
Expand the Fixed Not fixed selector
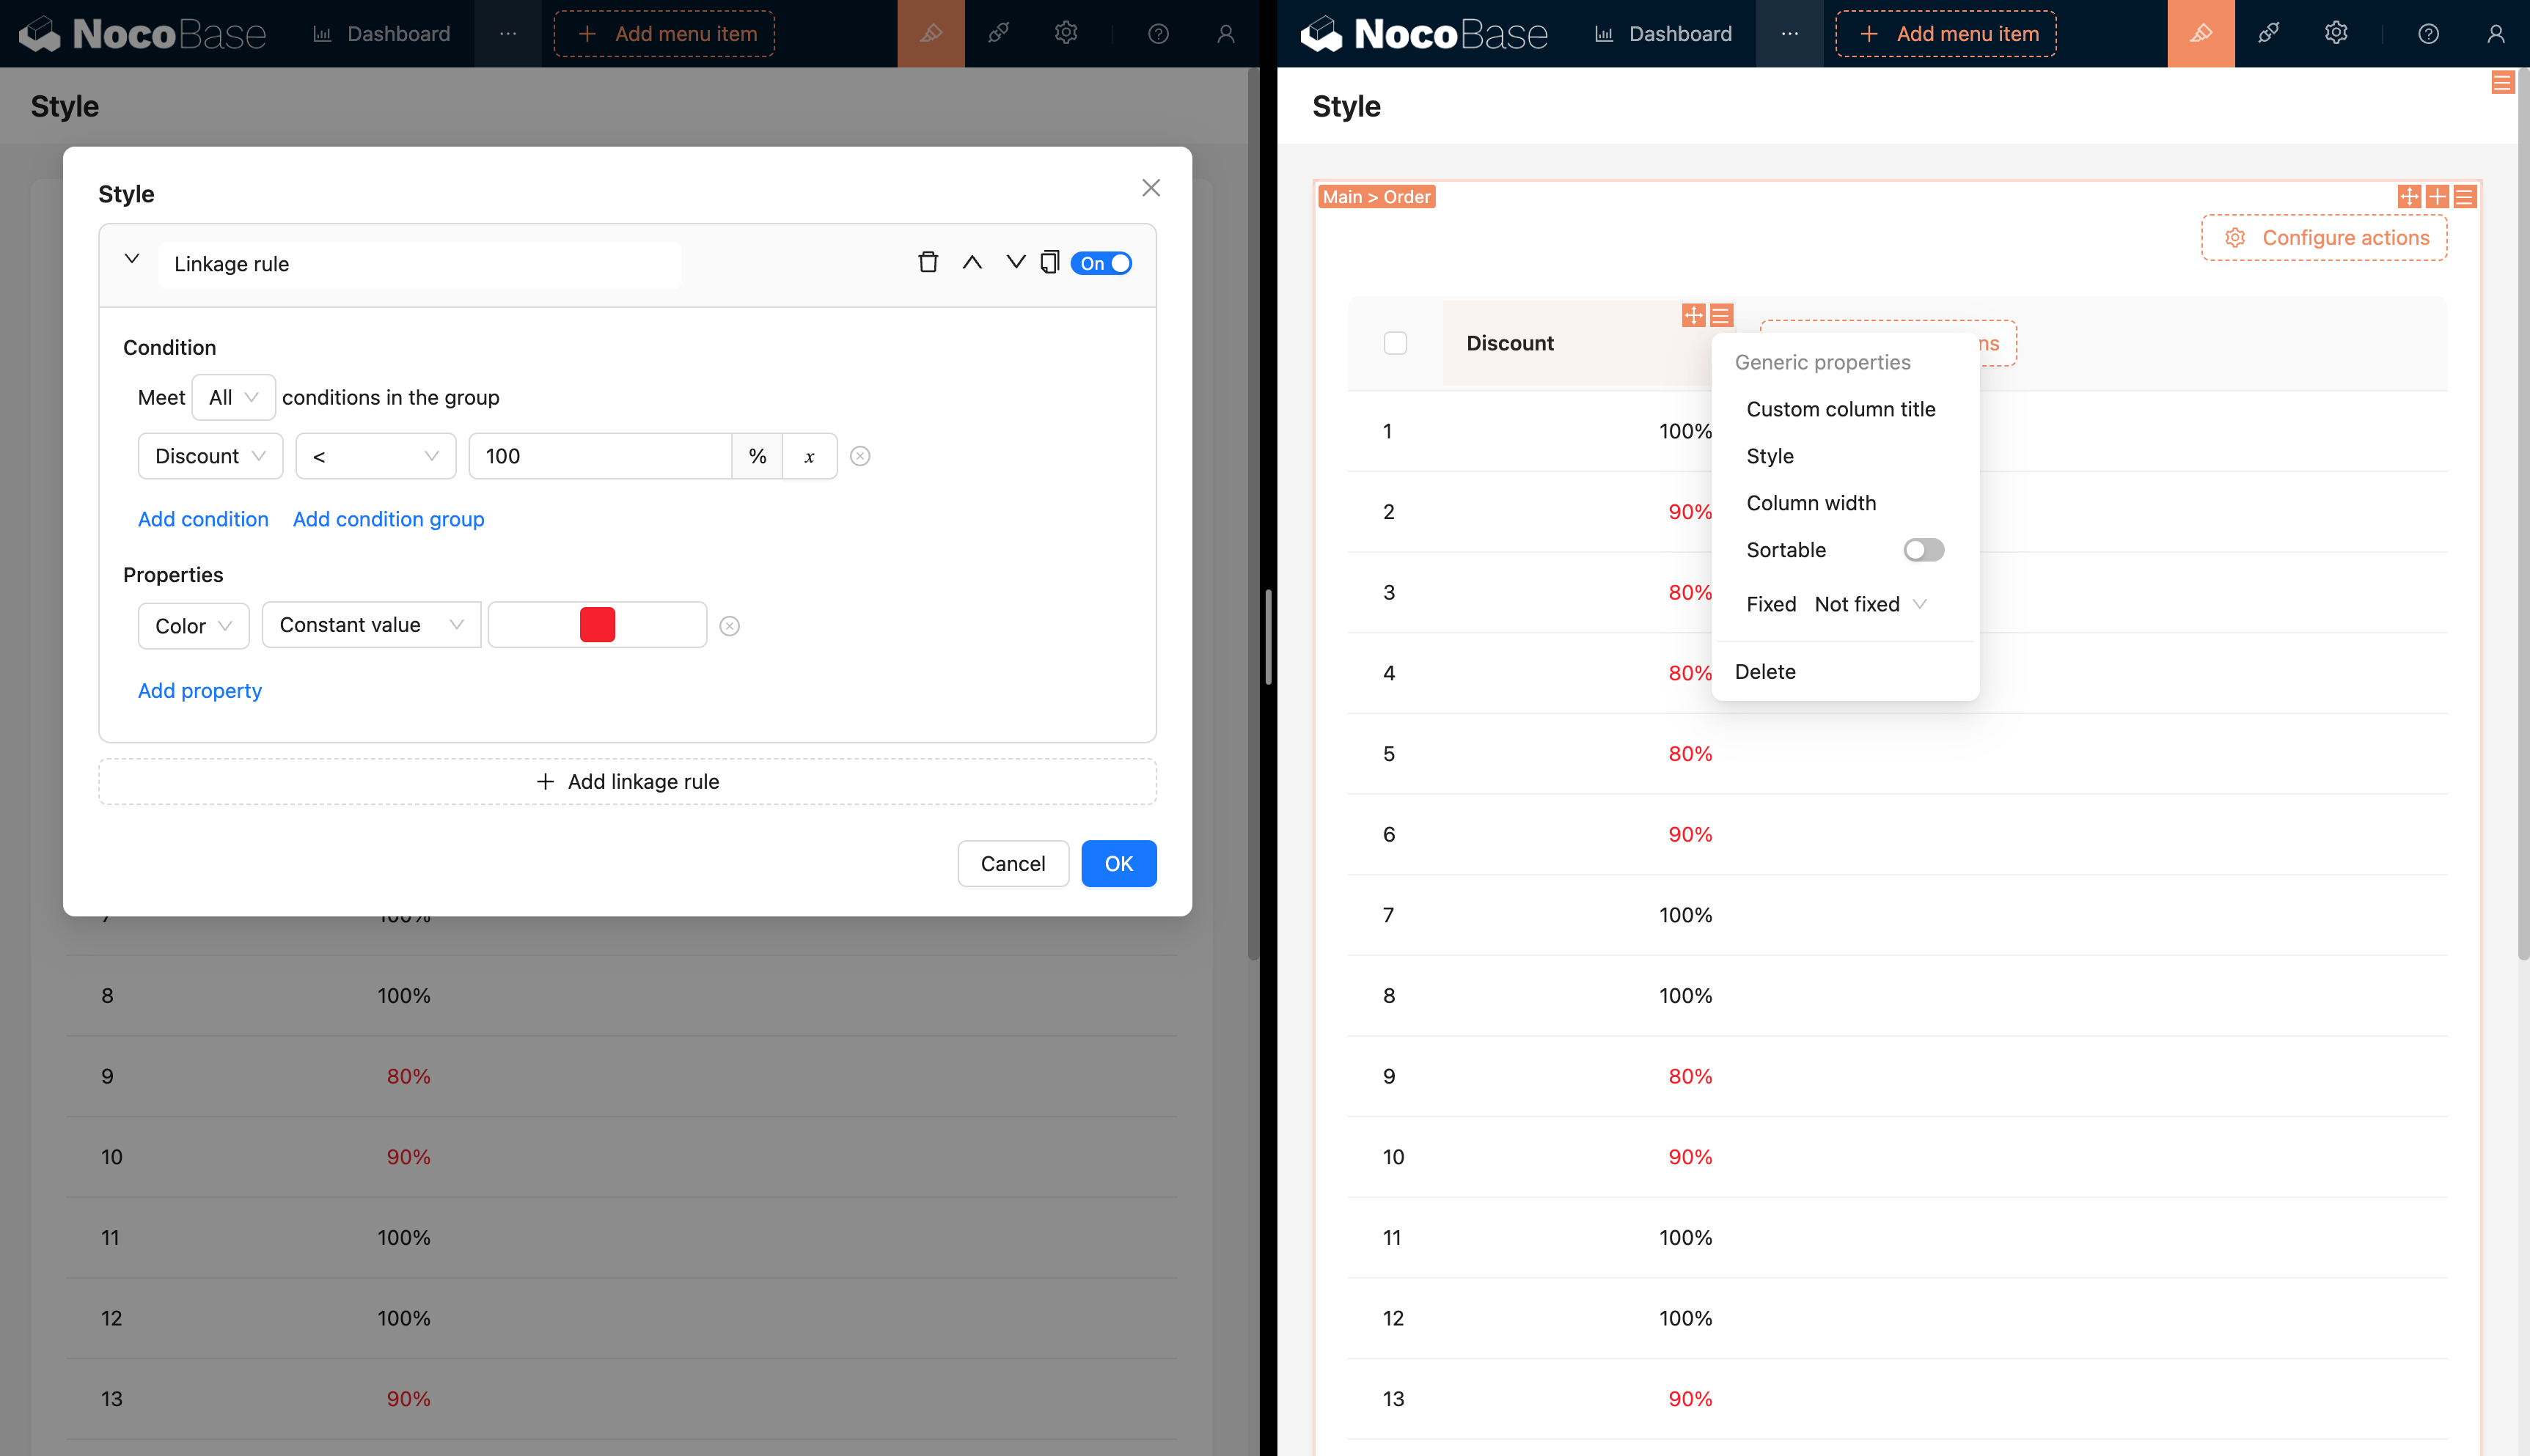[x=1868, y=604]
